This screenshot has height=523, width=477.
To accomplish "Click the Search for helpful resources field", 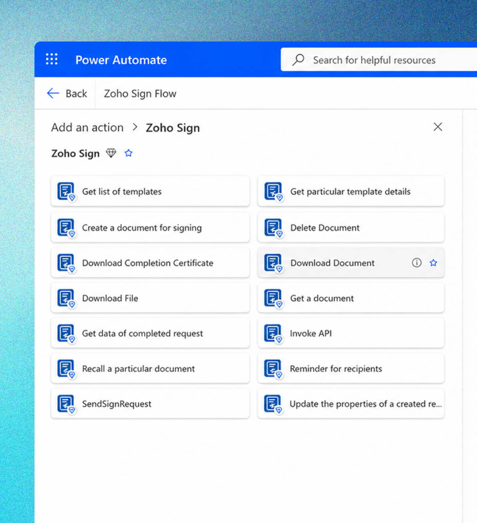I will click(x=379, y=60).
